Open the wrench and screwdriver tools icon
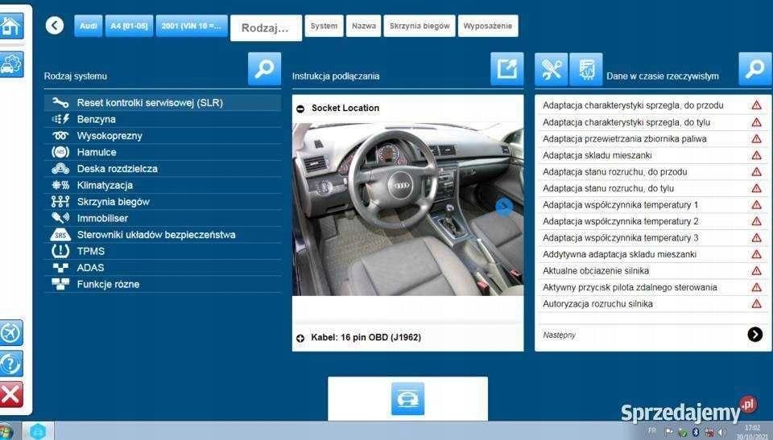This screenshot has width=773, height=440. coord(551,69)
